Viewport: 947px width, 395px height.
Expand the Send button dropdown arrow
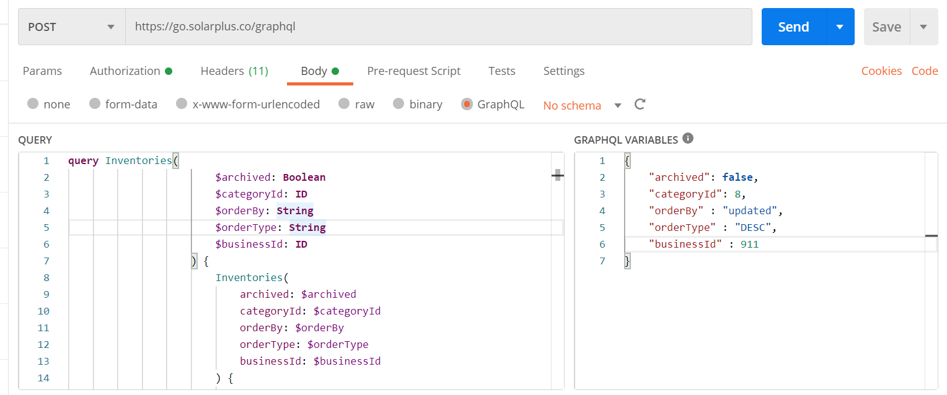[x=840, y=27]
